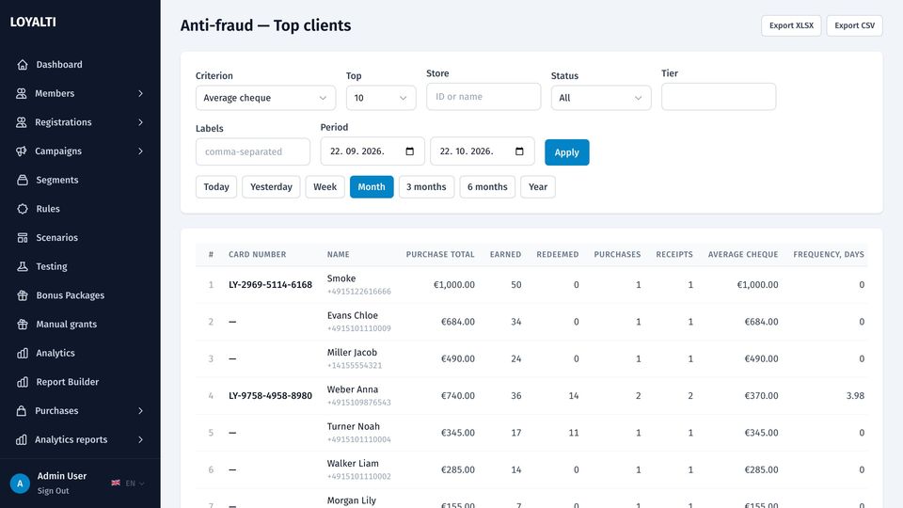Image resolution: width=903 pixels, height=508 pixels.
Task: Click card number LY-9758-4958-8980
Action: pos(270,396)
